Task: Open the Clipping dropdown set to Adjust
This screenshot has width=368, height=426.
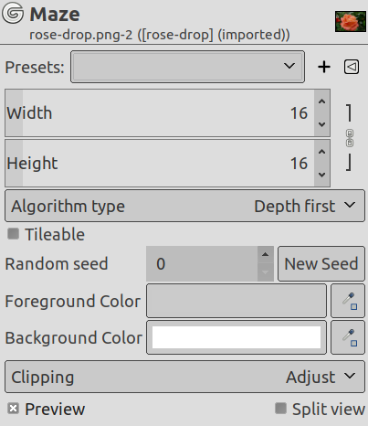Action: [x=184, y=377]
